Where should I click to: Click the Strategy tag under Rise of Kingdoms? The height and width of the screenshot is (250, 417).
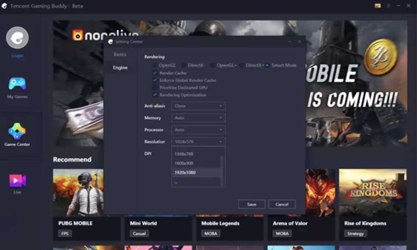point(355,233)
